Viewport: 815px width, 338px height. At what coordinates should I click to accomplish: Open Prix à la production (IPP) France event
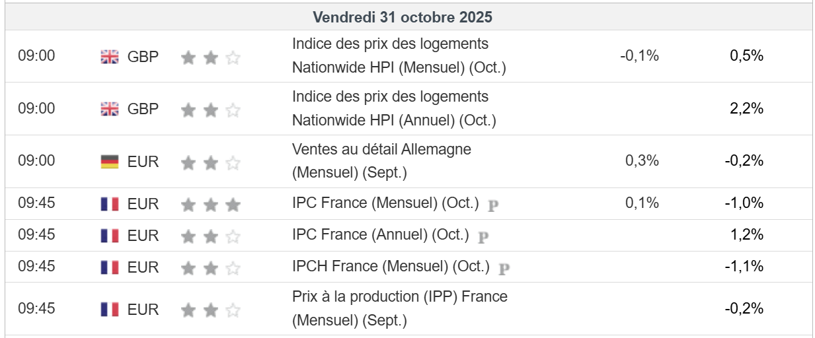(x=399, y=309)
